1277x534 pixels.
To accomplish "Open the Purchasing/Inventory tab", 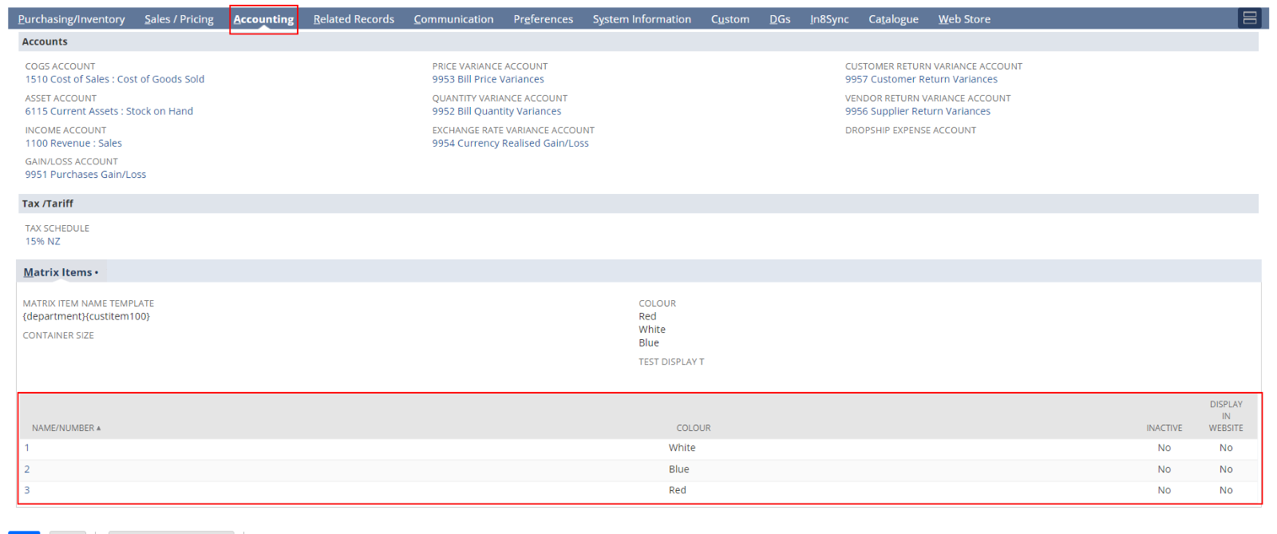I will pyautogui.click(x=71, y=19).
